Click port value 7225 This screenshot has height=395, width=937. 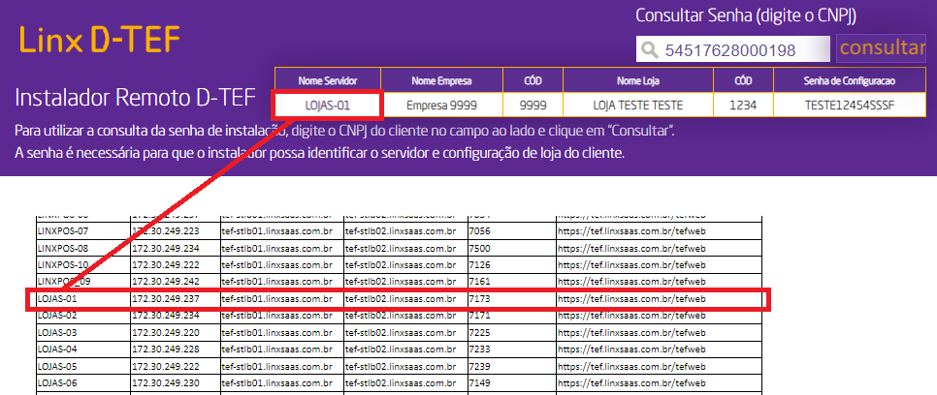coord(480,332)
